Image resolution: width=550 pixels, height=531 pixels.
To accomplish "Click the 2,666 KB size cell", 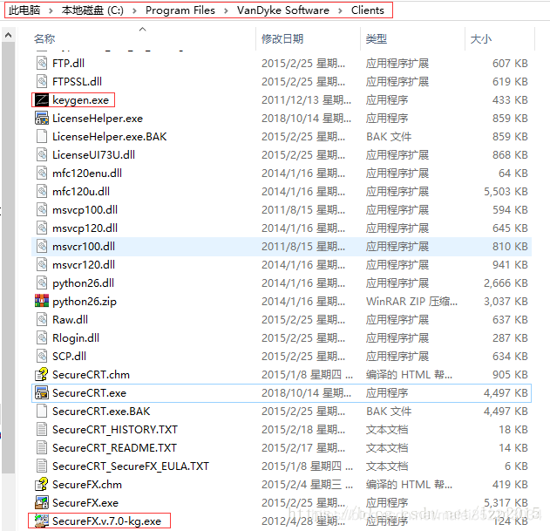I will click(506, 283).
